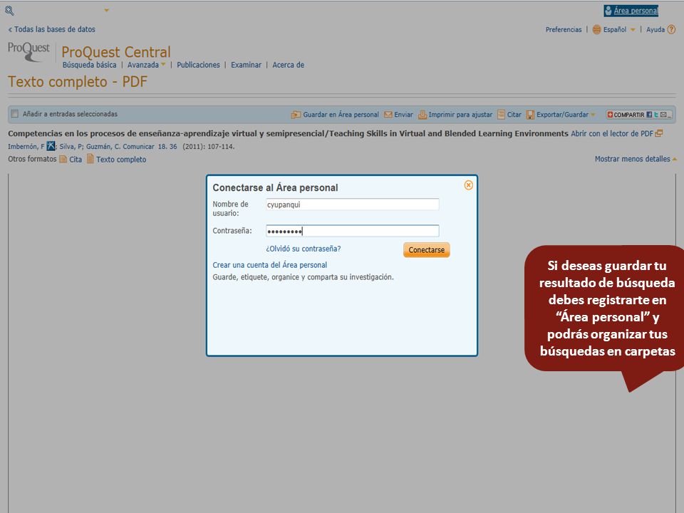684x513 pixels.
Task: Open ¿Olvidó su contraseña? link
Action: [304, 249]
